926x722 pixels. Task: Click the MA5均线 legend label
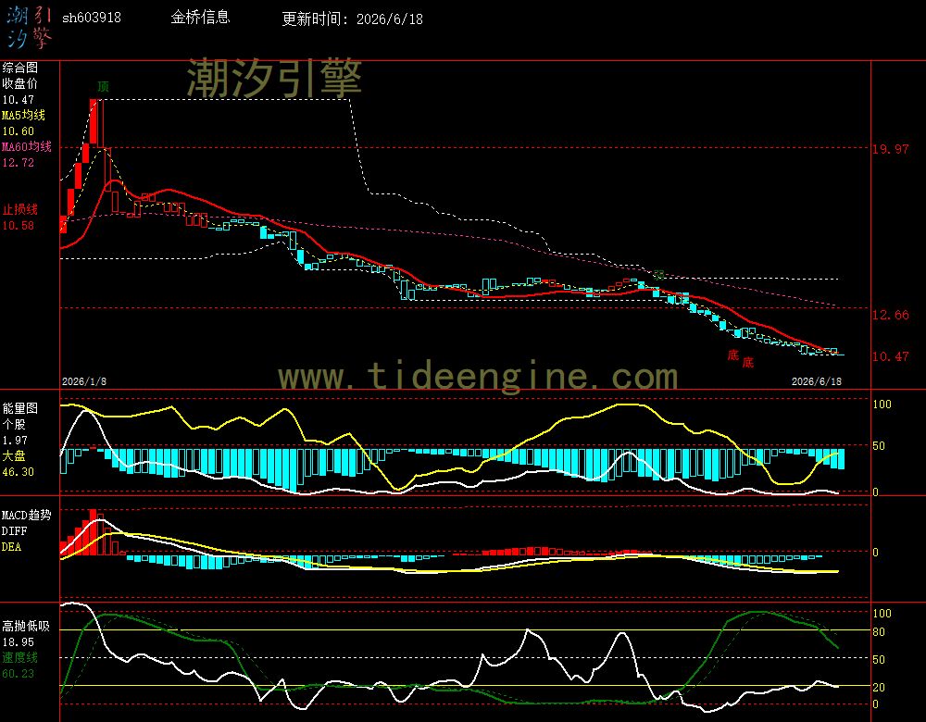(x=23, y=115)
